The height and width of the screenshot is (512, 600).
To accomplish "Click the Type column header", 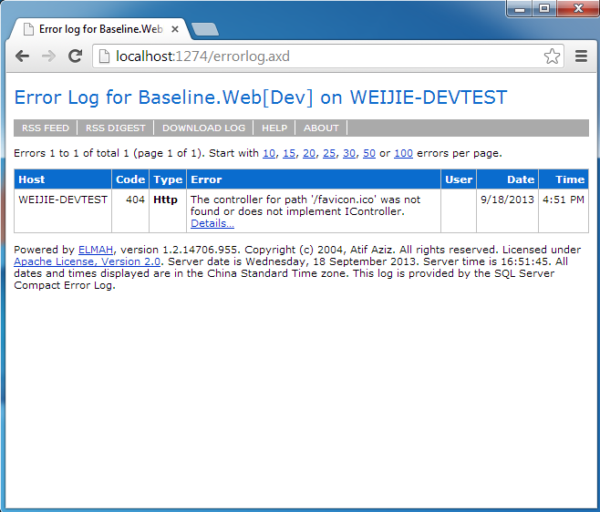I will coord(168,179).
